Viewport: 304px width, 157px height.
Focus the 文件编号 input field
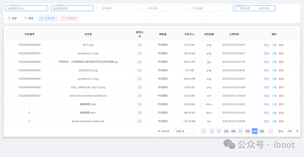[118, 8]
